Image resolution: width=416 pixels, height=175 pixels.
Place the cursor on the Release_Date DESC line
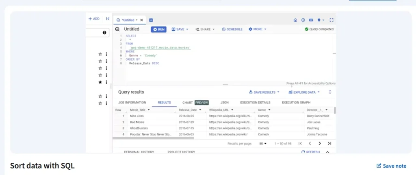144,63
